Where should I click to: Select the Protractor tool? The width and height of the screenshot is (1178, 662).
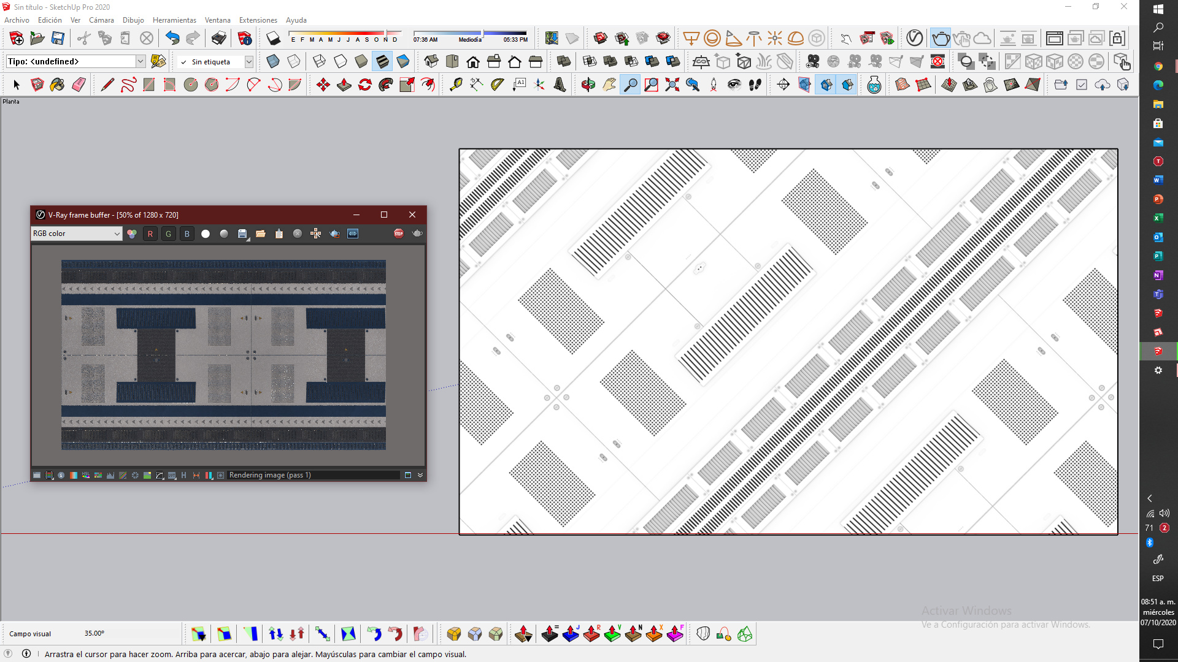coord(498,85)
